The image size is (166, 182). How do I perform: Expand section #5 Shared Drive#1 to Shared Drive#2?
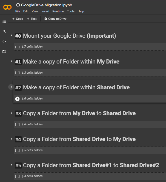coord(11,165)
